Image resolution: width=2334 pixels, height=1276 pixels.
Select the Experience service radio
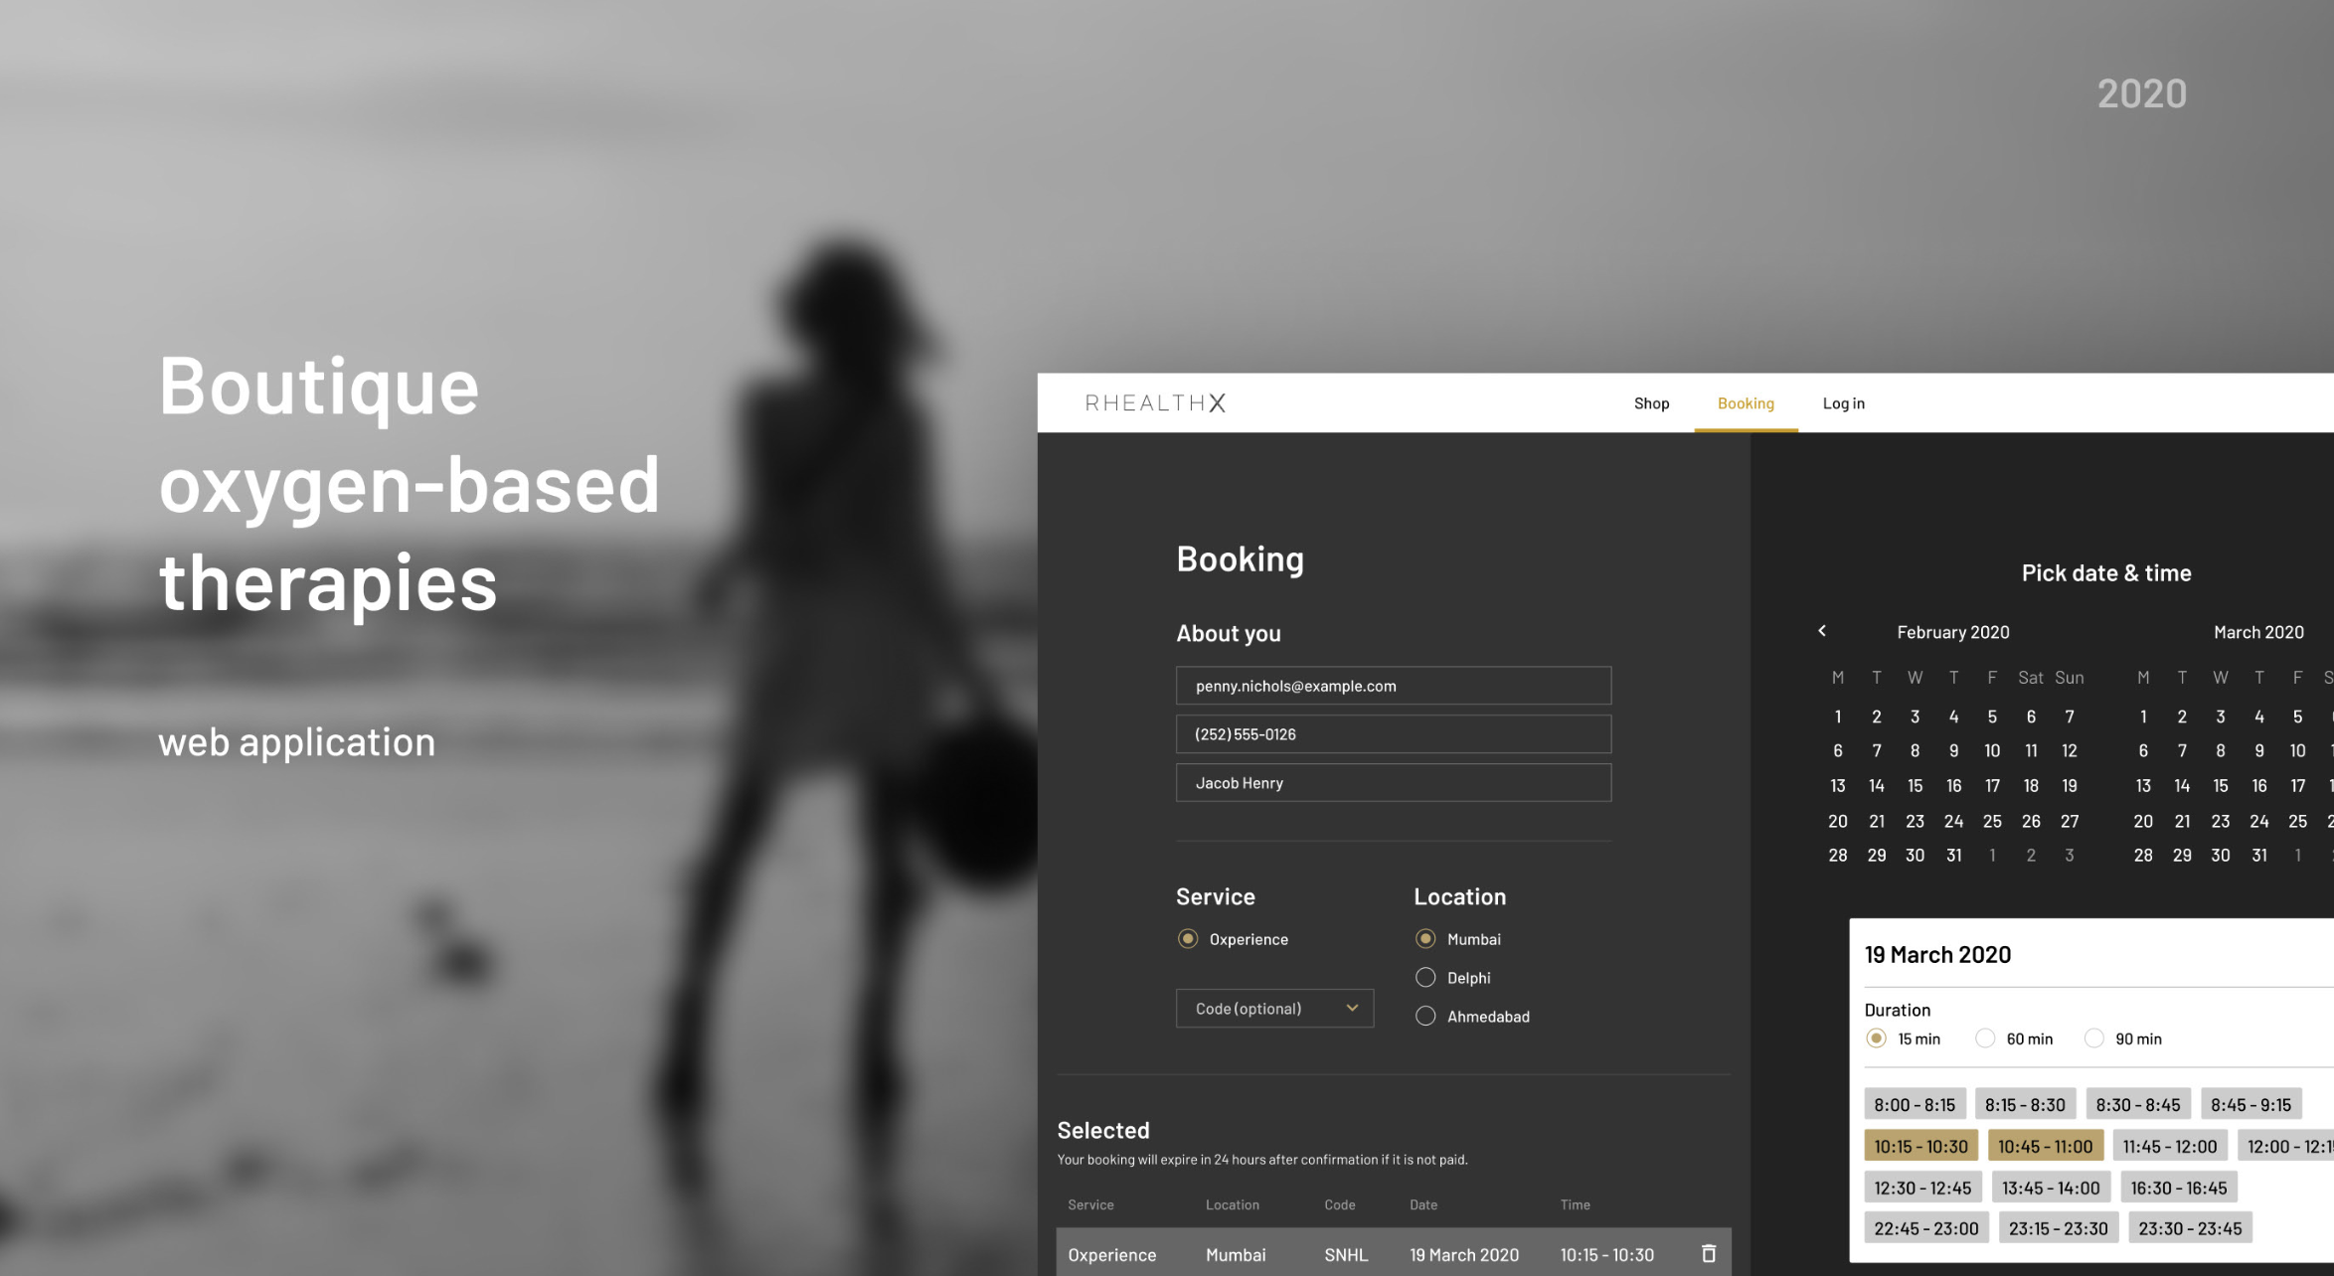1188,939
